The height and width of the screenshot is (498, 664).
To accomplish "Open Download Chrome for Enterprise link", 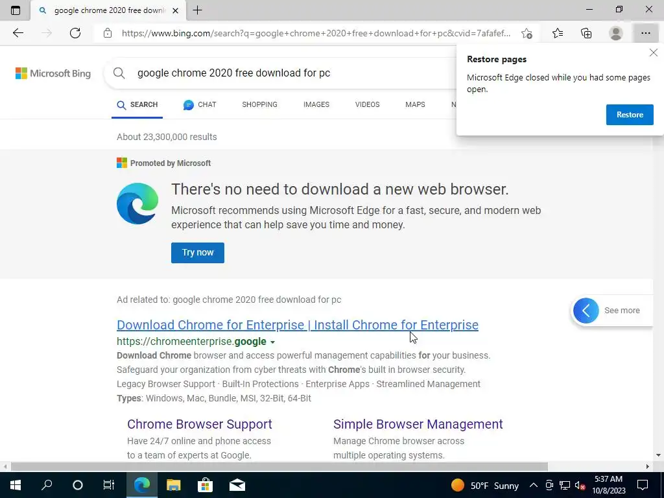I will 298,325.
